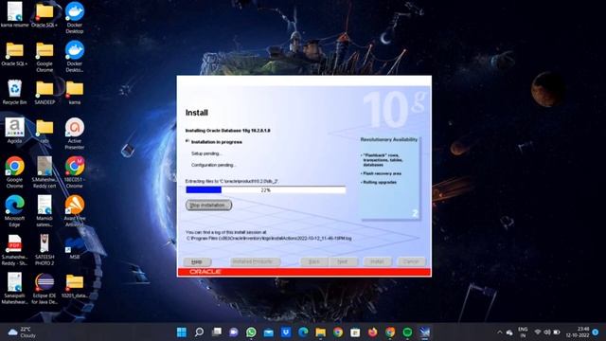Click the 'Setup pending...' status line
Viewport: 606px width, 341px height.
coord(206,153)
